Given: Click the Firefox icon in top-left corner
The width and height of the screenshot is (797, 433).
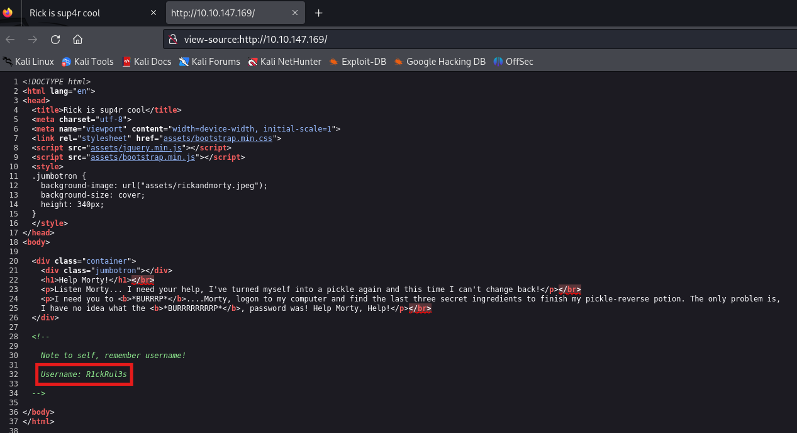Looking at the screenshot, I should point(8,13).
